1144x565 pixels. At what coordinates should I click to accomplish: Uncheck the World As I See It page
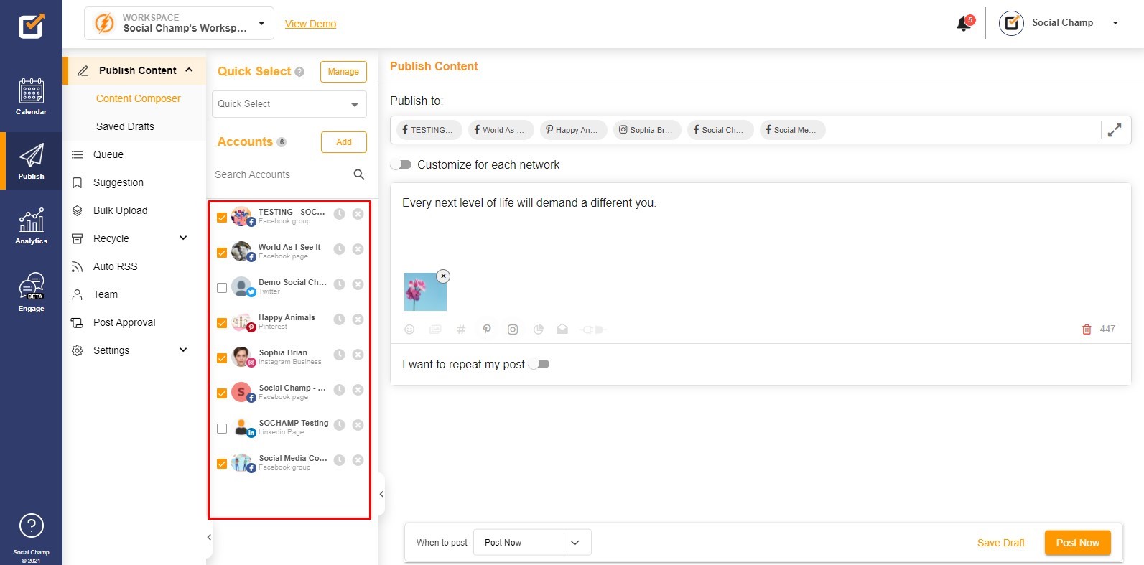coord(222,253)
